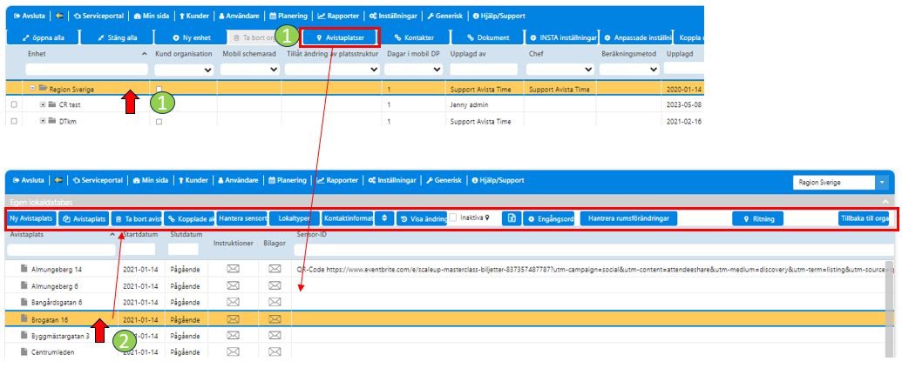Open Bilagor envelope for Almungeberg 6
Screen dimensions: 902x368
(275, 285)
